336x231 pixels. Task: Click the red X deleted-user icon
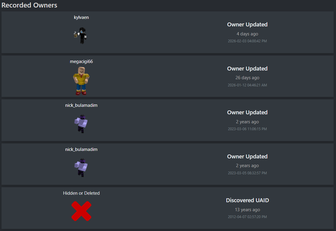[x=81, y=211]
